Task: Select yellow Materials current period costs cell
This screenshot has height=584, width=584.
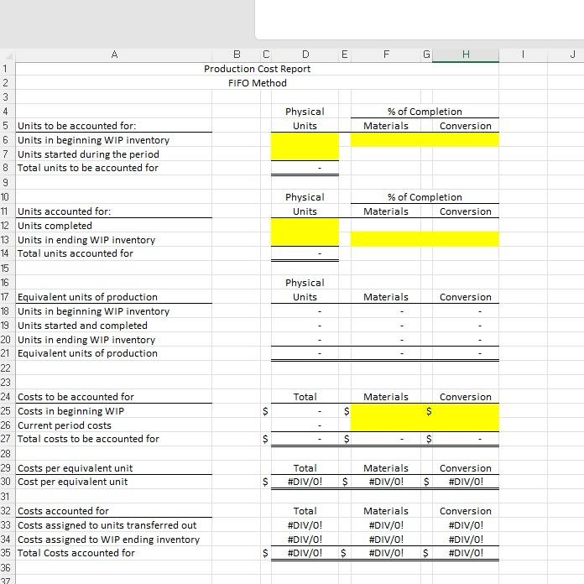Action: [386, 425]
